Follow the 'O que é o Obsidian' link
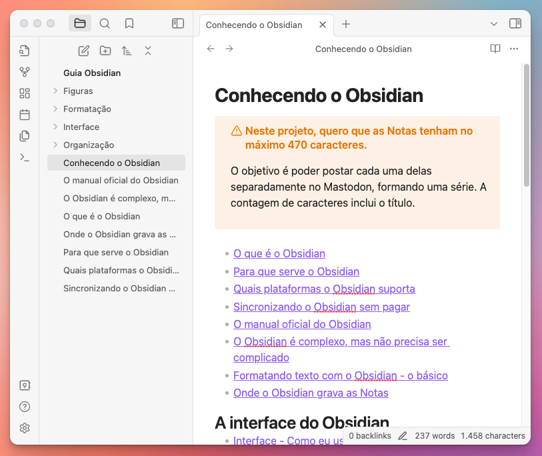The height and width of the screenshot is (456, 542). [279, 253]
